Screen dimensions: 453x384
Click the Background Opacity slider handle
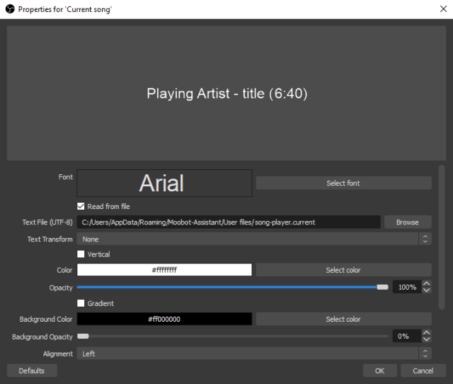[x=83, y=336]
